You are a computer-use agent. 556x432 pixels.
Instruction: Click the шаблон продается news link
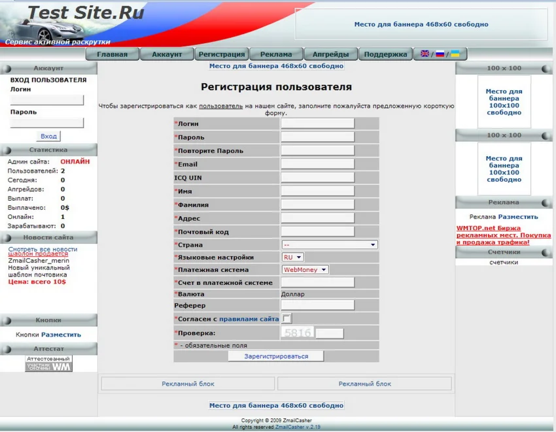(x=38, y=254)
